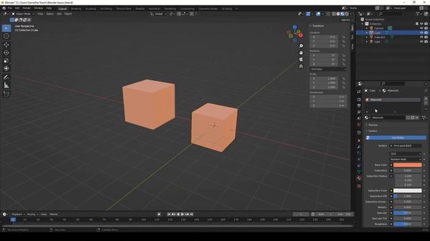Viewport: 430px width, 241px height.
Task: Hide the Collection in viewport eye icon
Action: point(421,24)
